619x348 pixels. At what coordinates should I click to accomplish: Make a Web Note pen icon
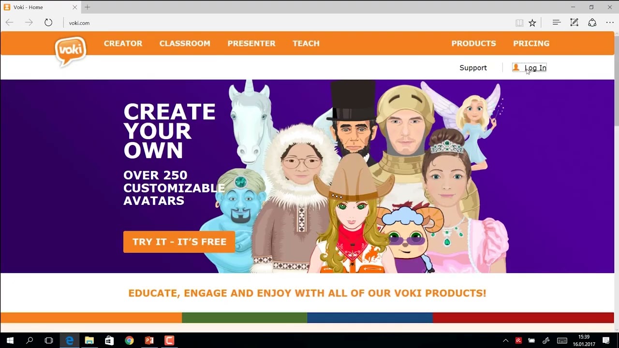(x=574, y=23)
